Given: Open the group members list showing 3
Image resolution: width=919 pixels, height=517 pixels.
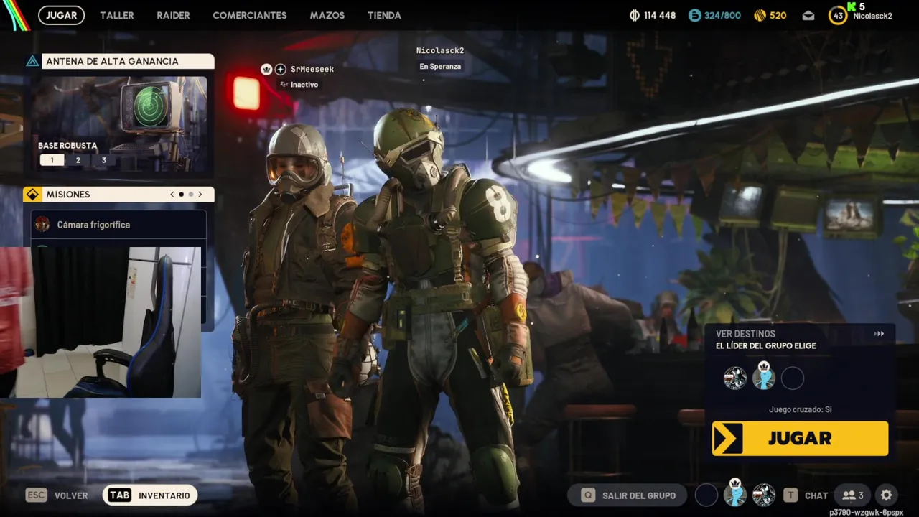Looking at the screenshot, I should pos(853,495).
